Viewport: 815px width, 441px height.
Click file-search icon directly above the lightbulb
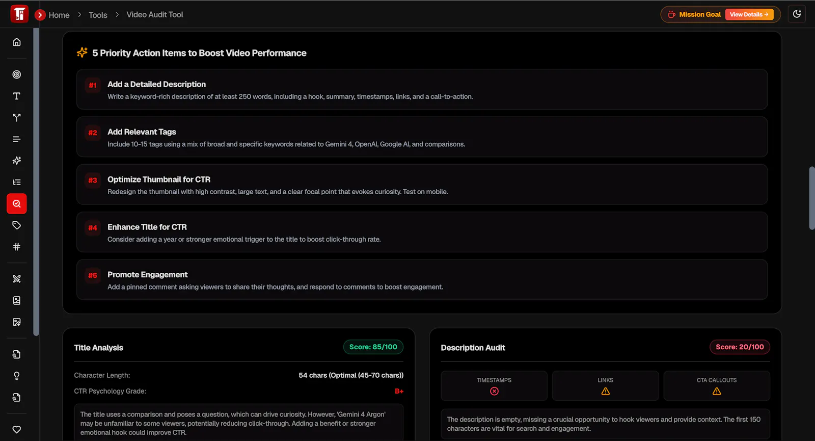(17, 354)
